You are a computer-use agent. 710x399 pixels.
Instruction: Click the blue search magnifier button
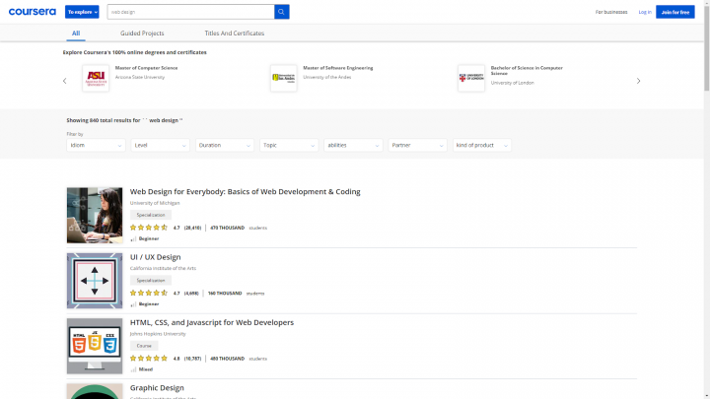[281, 12]
